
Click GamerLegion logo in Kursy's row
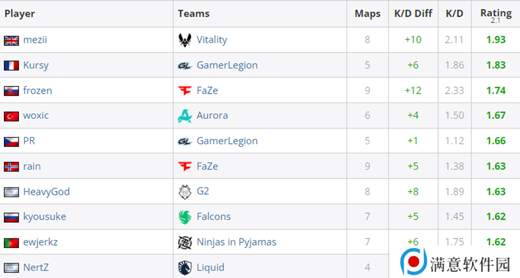(x=185, y=65)
